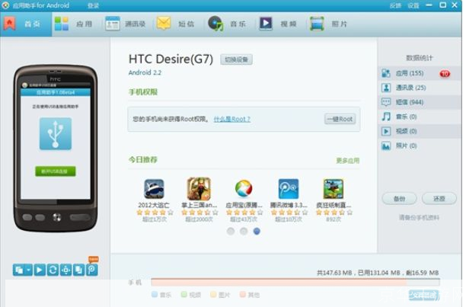Image resolution: width=466 pixels, height=307 pixels.
Task: Click the screenshot copy icon below phone
Action: (19, 270)
